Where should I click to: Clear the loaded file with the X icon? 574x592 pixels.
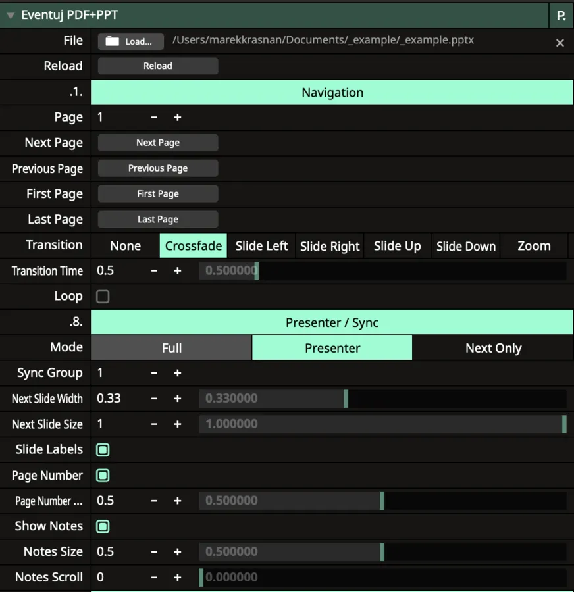pyautogui.click(x=560, y=43)
